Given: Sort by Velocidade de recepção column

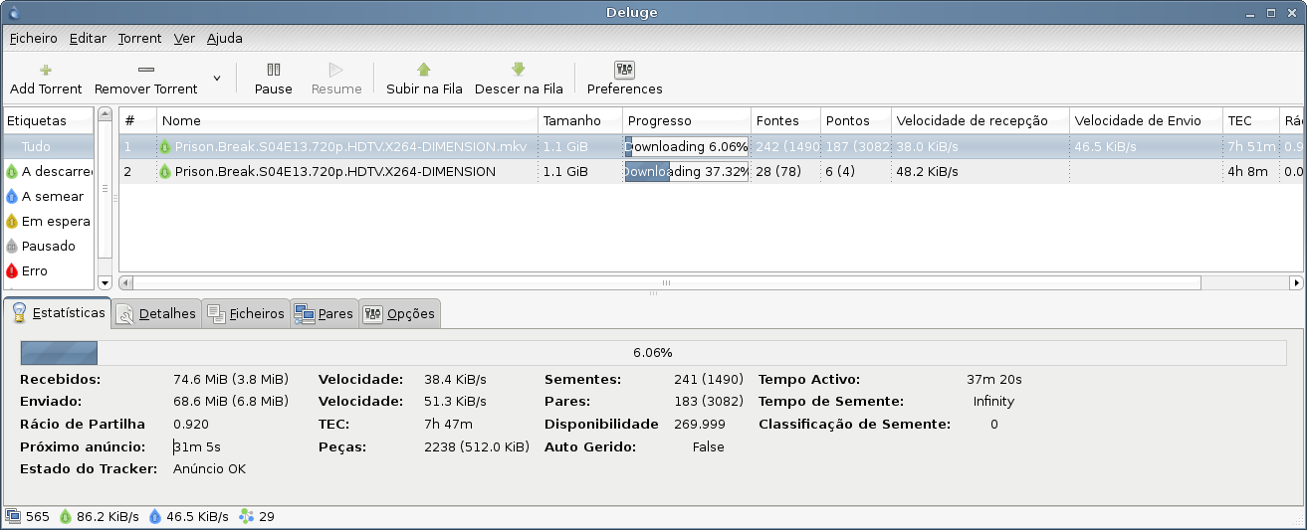Looking at the screenshot, I should click(980, 120).
